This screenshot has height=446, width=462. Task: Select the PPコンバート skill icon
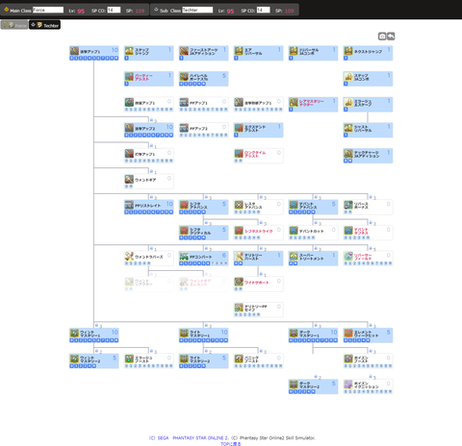[184, 256]
